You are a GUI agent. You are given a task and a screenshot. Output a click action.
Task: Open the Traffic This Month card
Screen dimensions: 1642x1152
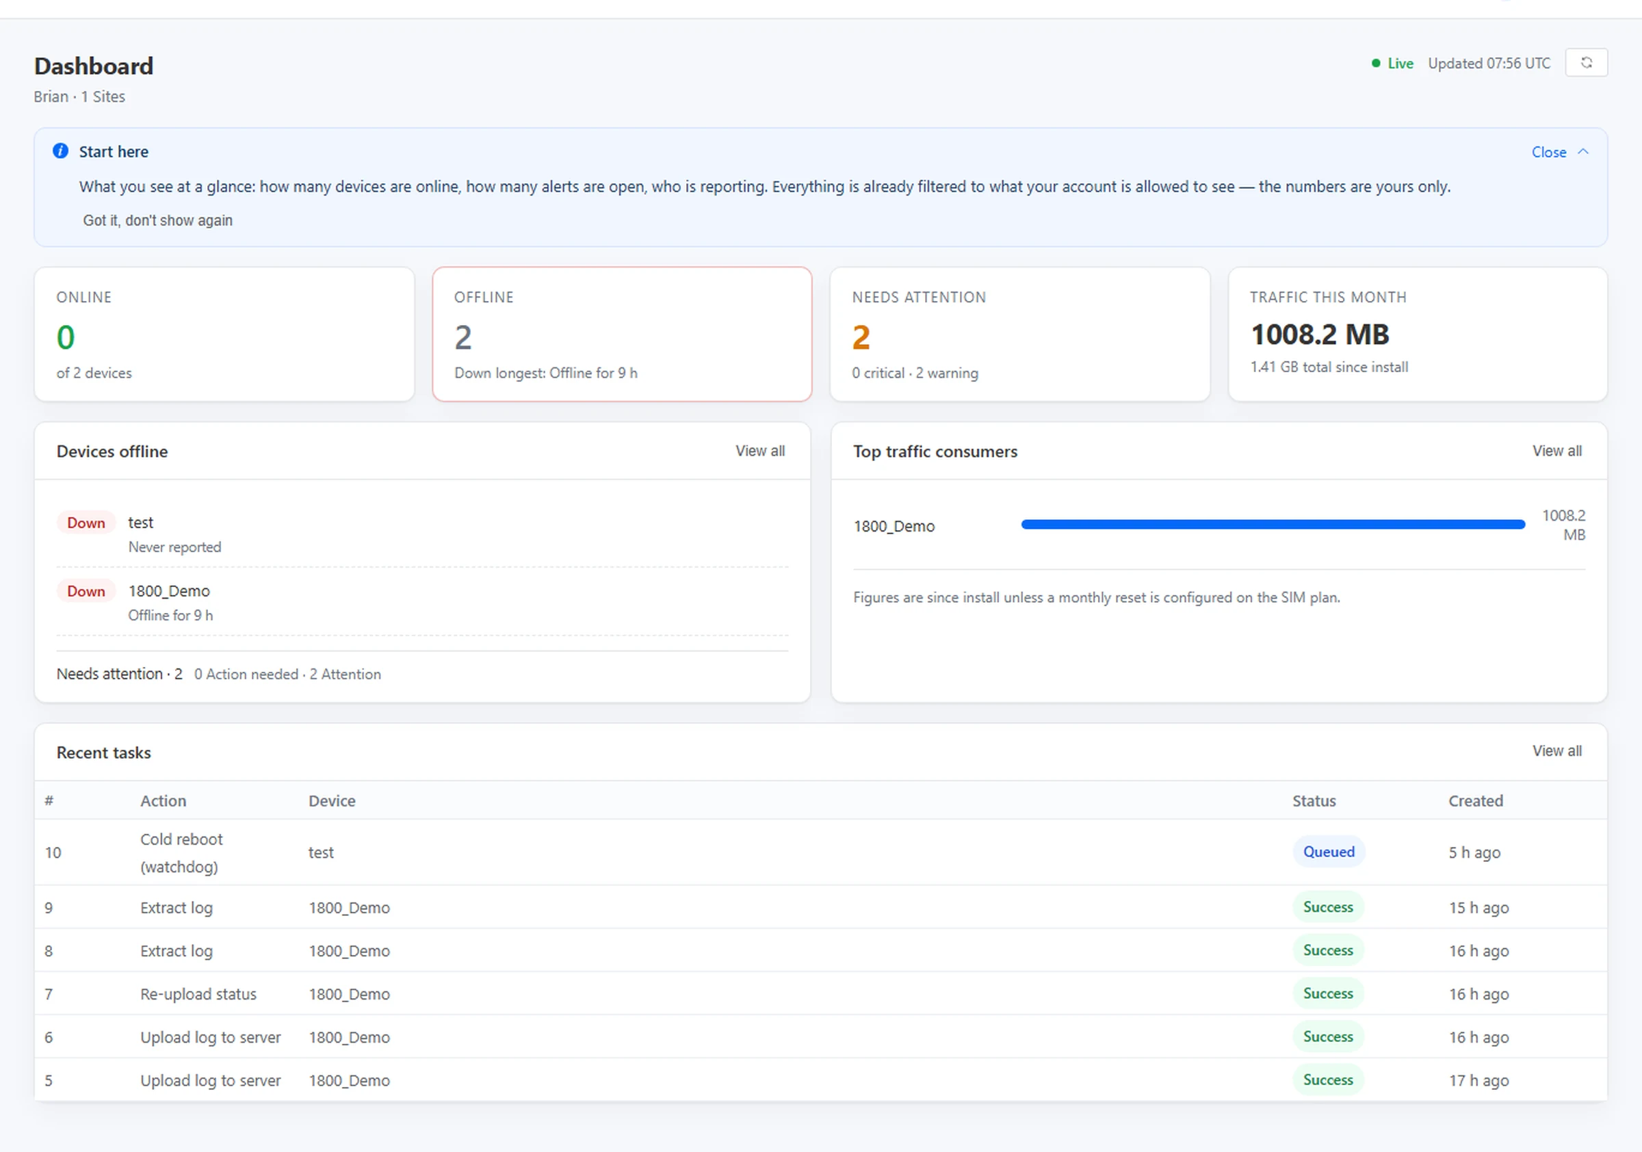(1418, 334)
